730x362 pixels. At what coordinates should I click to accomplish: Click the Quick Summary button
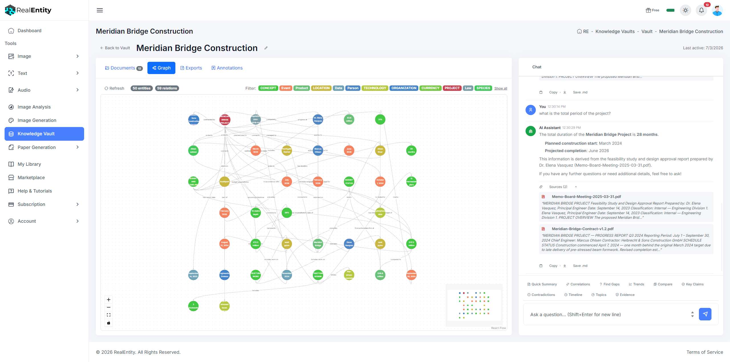click(542, 284)
